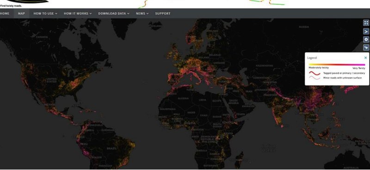Click the MEXICO label on the map
Image resolution: width=370 pixels, height=170 pixels.
pos(49,104)
